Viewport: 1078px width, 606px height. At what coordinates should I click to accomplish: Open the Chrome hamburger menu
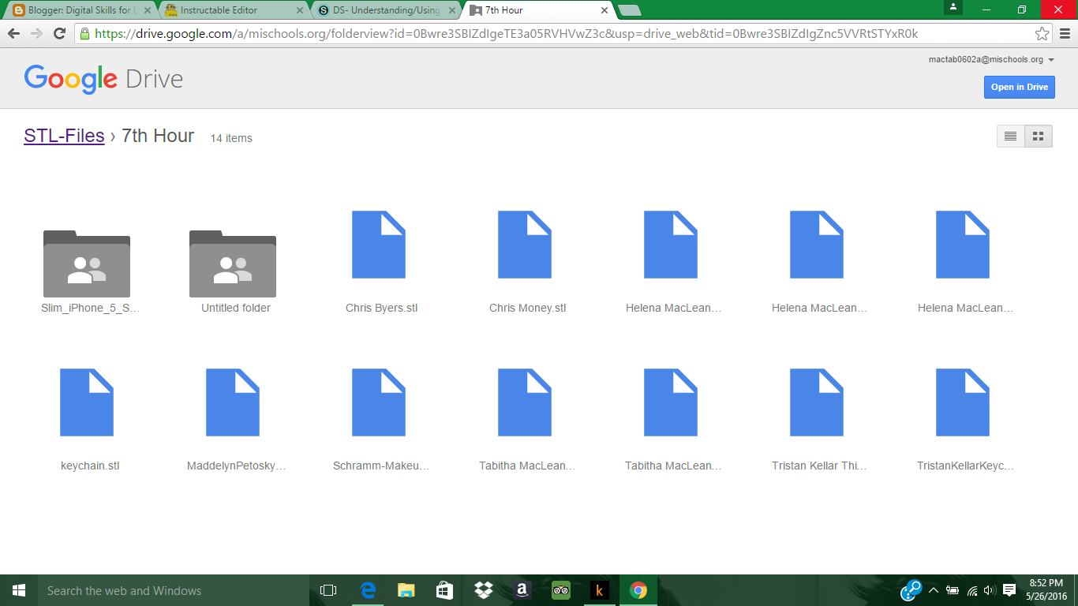pos(1064,34)
